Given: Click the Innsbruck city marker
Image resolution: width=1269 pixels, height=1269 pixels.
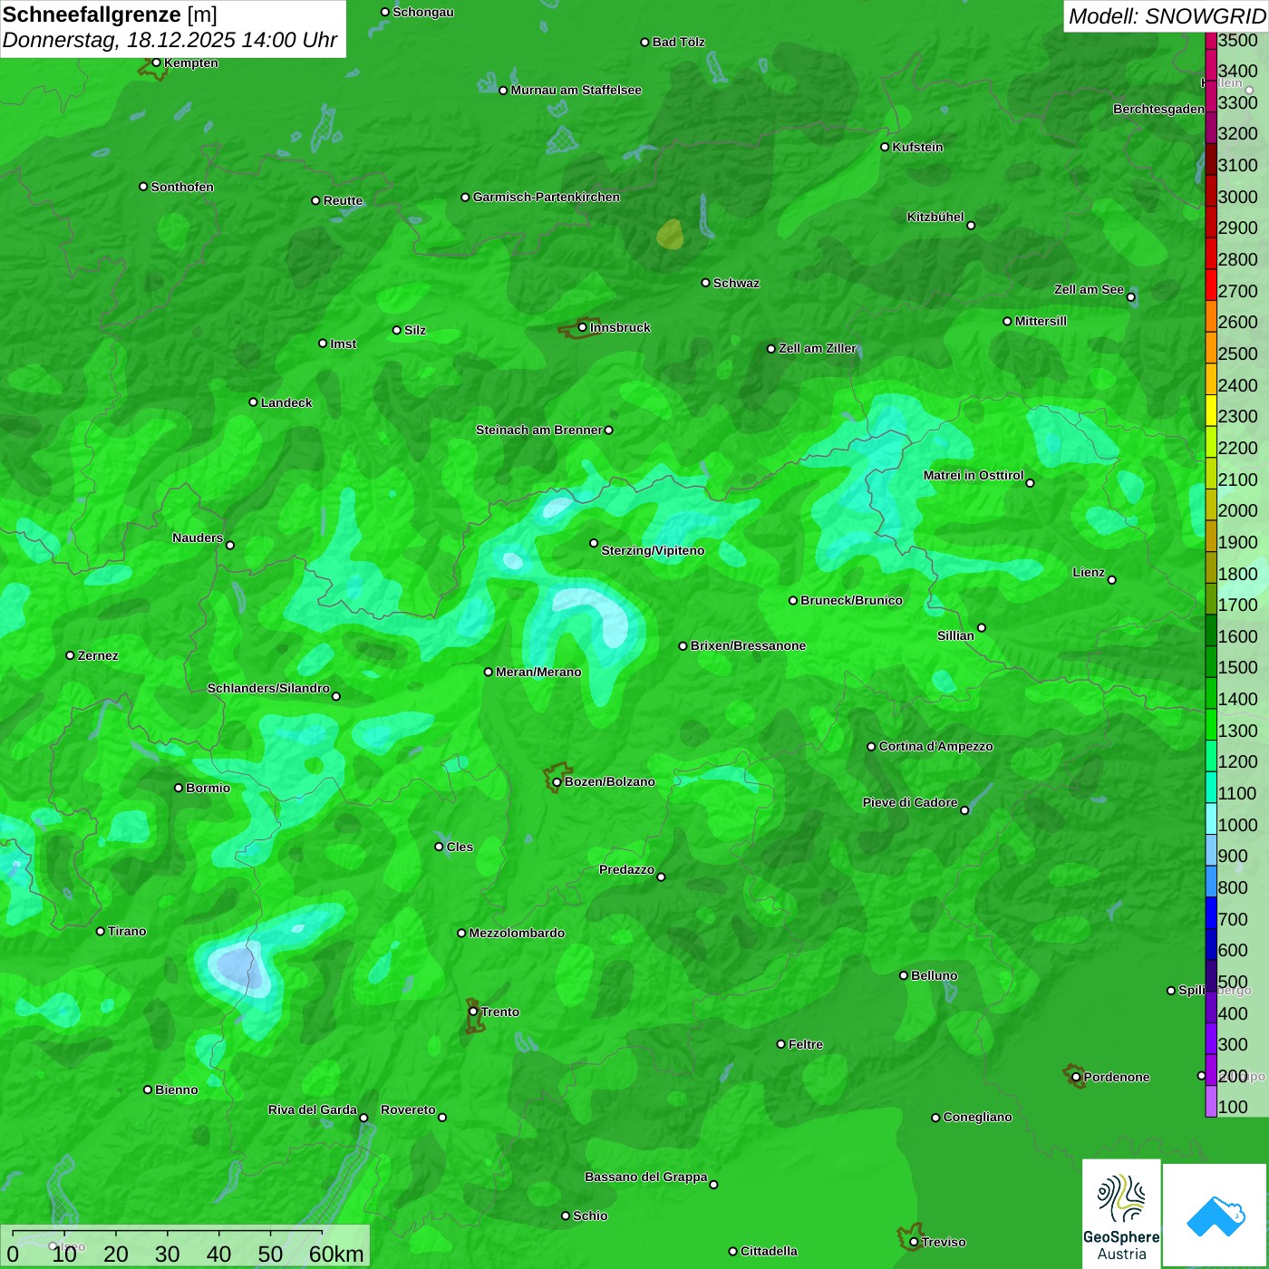Looking at the screenshot, I should pos(582,327).
